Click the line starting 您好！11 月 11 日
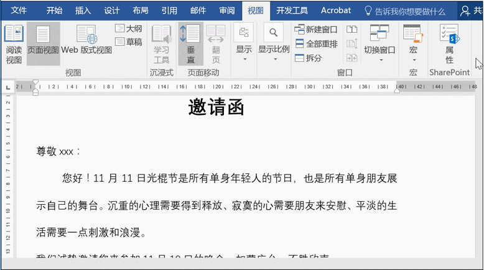The height and width of the screenshot is (270, 484). point(230,178)
